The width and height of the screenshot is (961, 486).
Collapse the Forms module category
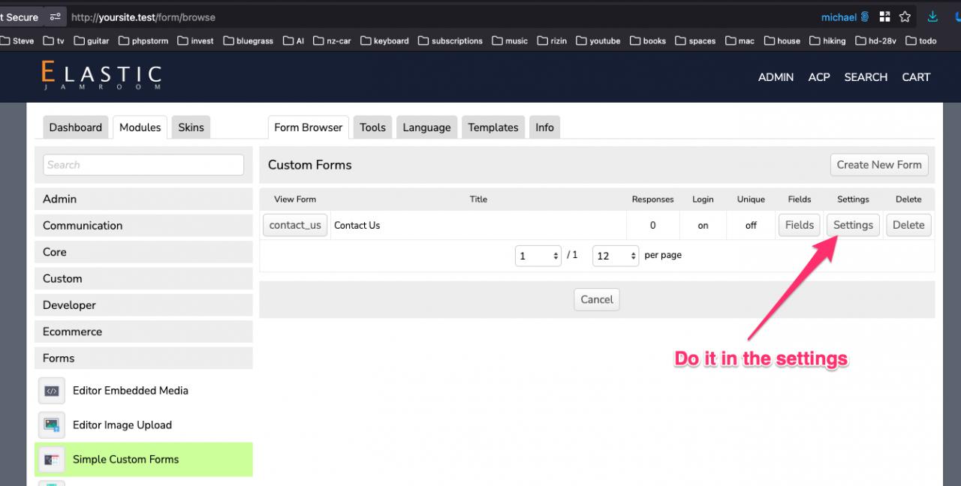click(143, 358)
